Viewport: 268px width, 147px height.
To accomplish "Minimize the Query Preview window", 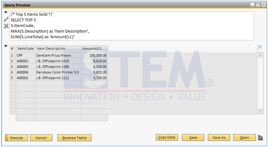I will tap(252, 5).
